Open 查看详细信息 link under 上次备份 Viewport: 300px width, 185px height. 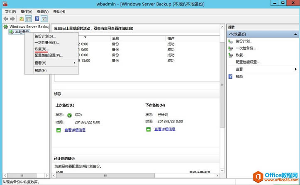(75, 130)
